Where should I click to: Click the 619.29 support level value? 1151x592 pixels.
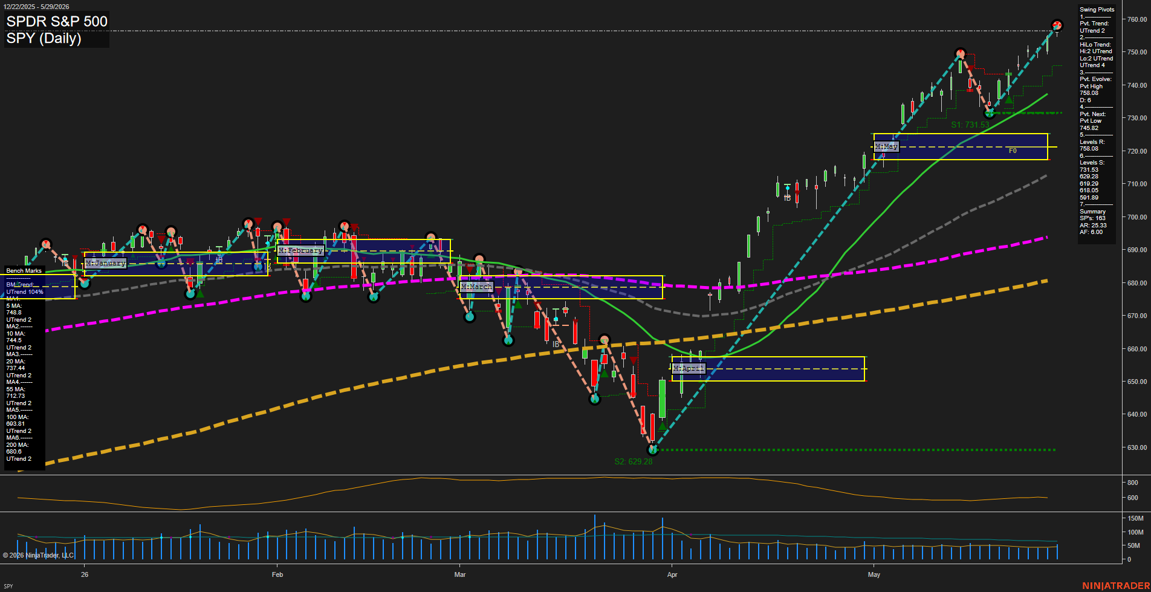[1089, 184]
